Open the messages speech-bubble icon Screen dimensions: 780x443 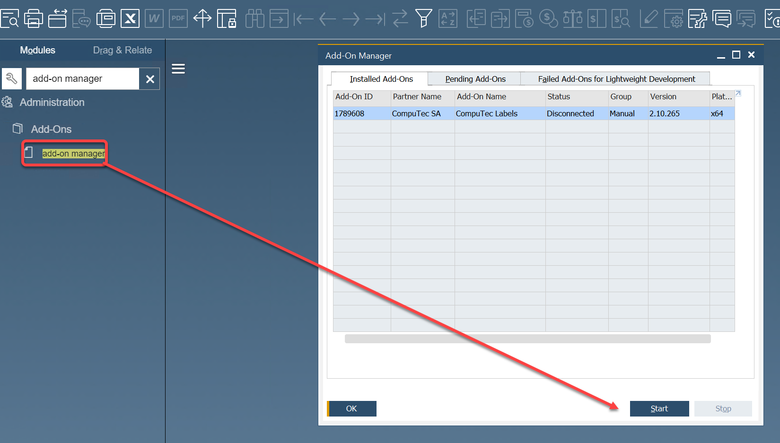coord(722,19)
